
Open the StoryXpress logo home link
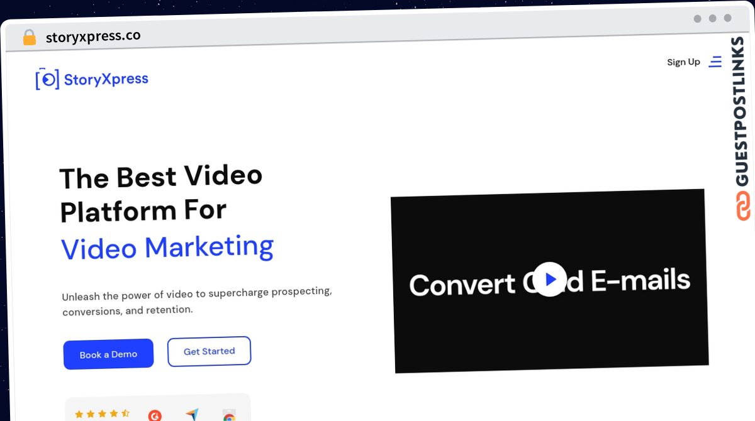click(92, 79)
